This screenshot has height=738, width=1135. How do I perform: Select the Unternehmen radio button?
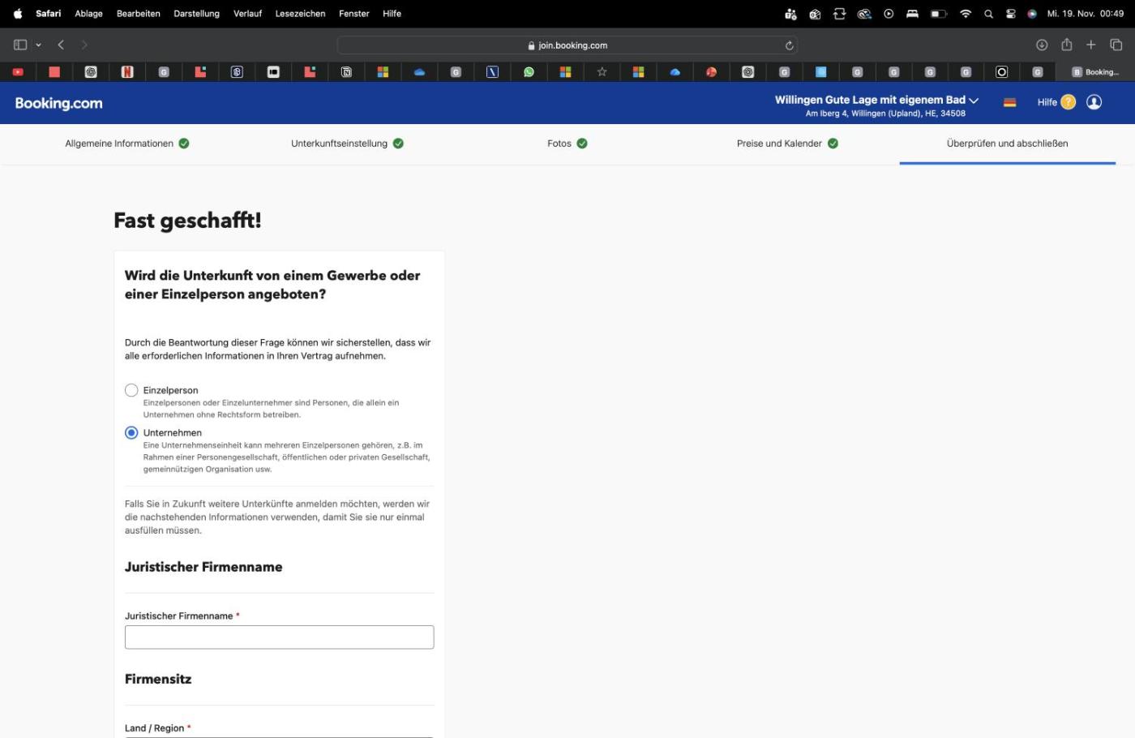pos(131,432)
